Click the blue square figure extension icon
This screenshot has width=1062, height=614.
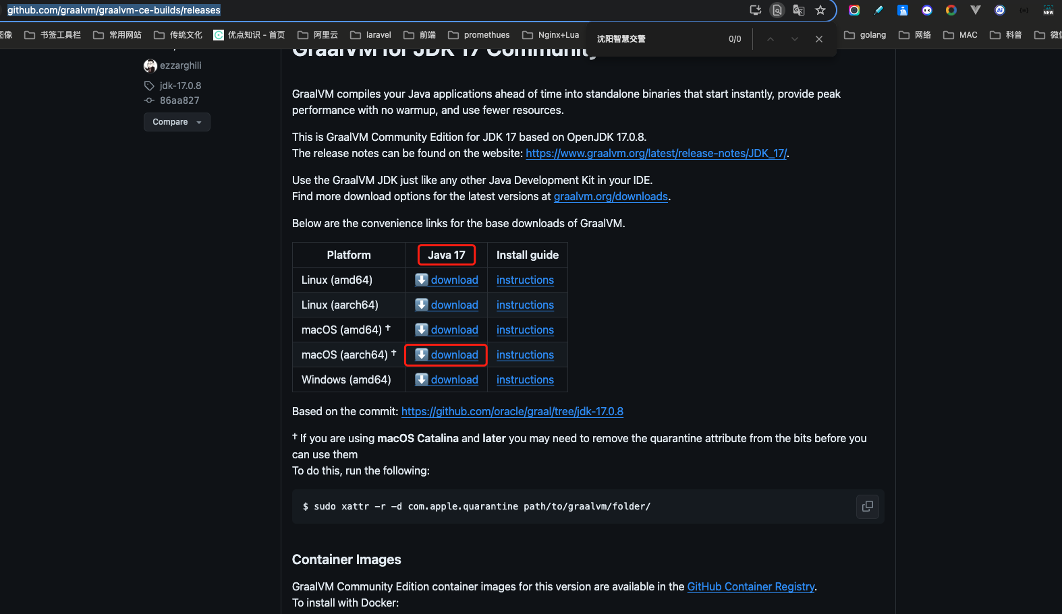click(x=903, y=10)
